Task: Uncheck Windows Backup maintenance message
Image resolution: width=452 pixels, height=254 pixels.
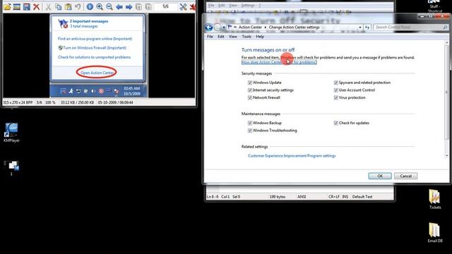Action: (250, 123)
